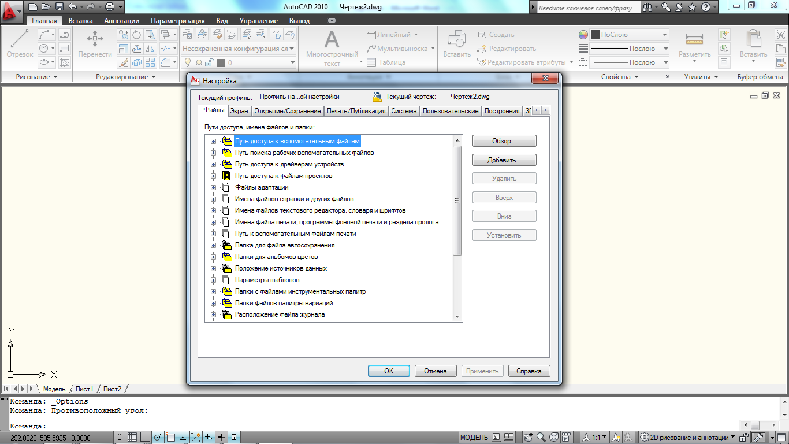
Task: Click the Обзор... button
Action: coord(504,141)
